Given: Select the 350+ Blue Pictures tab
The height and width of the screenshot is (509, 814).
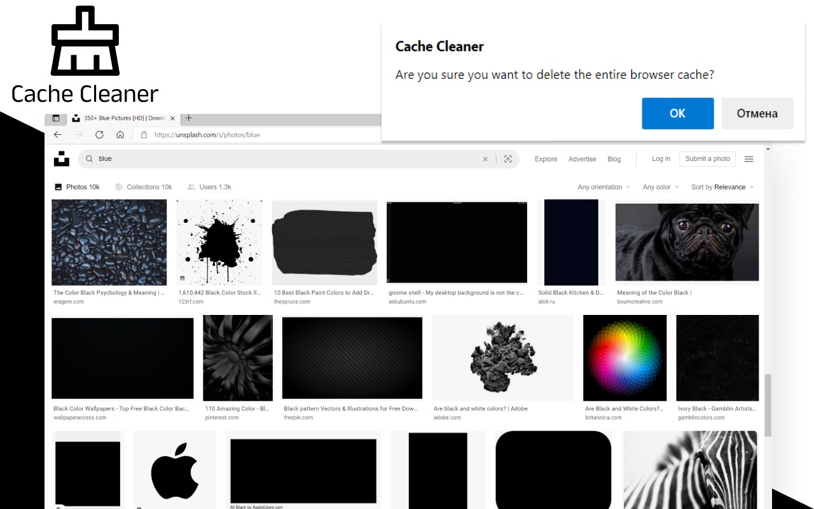Looking at the screenshot, I should [123, 118].
